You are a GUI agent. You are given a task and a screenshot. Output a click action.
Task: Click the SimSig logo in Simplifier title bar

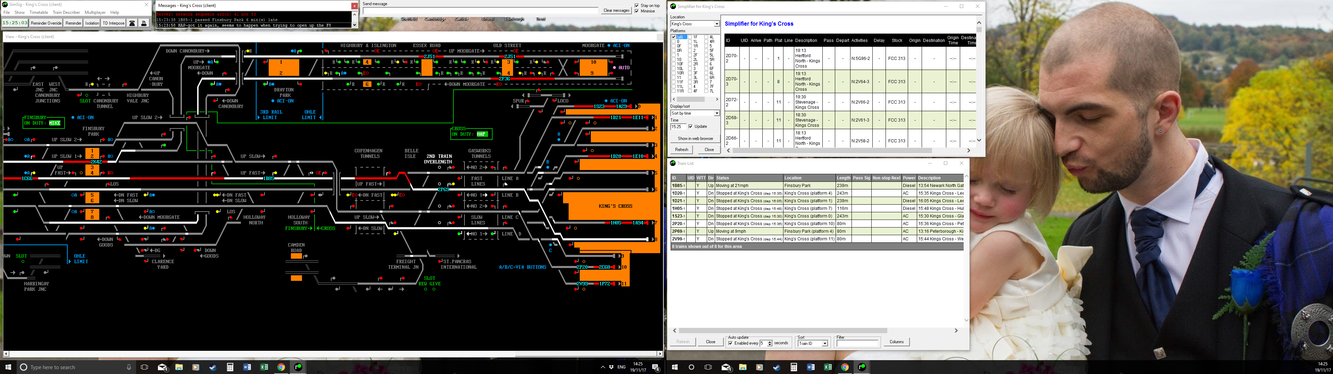[x=673, y=6]
